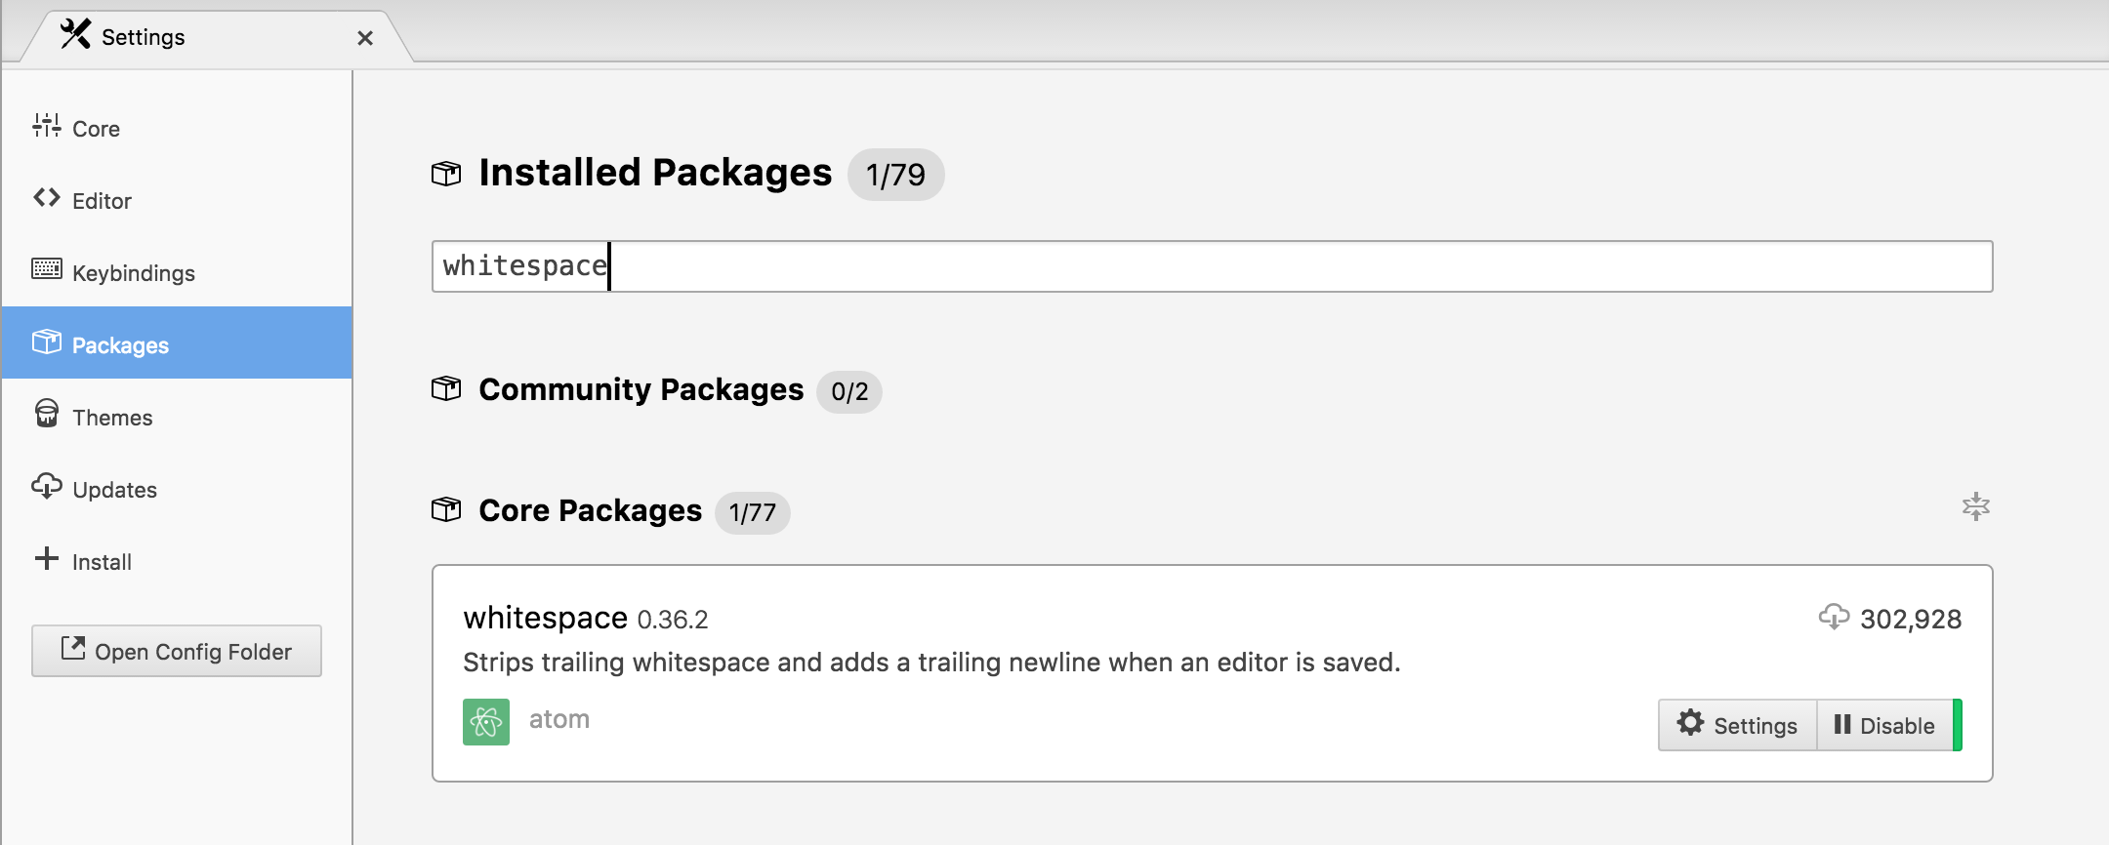This screenshot has width=2109, height=845.
Task: Close the Settings tab
Action: pos(365,38)
